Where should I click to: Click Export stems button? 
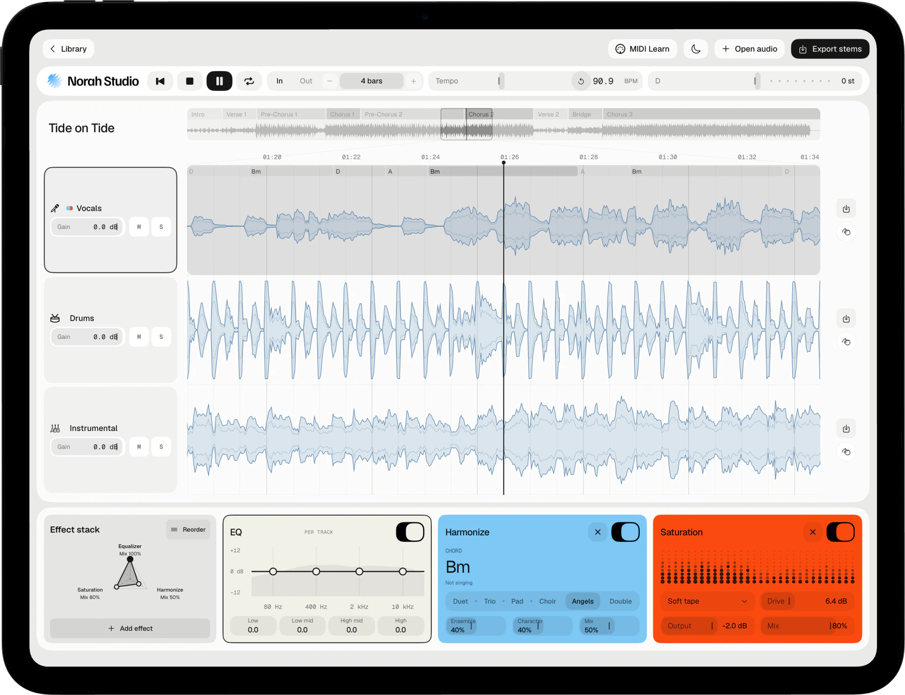tap(830, 49)
